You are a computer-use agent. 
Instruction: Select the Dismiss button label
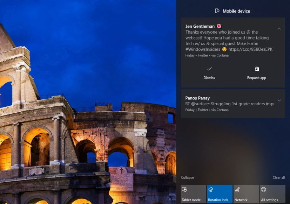[209, 78]
